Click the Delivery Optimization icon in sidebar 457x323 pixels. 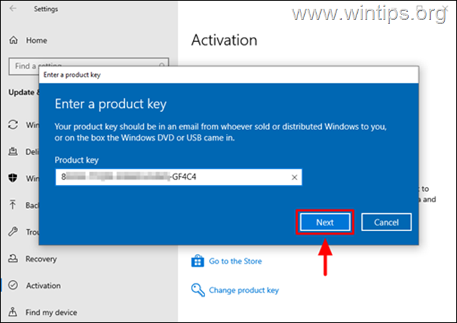coord(13,151)
